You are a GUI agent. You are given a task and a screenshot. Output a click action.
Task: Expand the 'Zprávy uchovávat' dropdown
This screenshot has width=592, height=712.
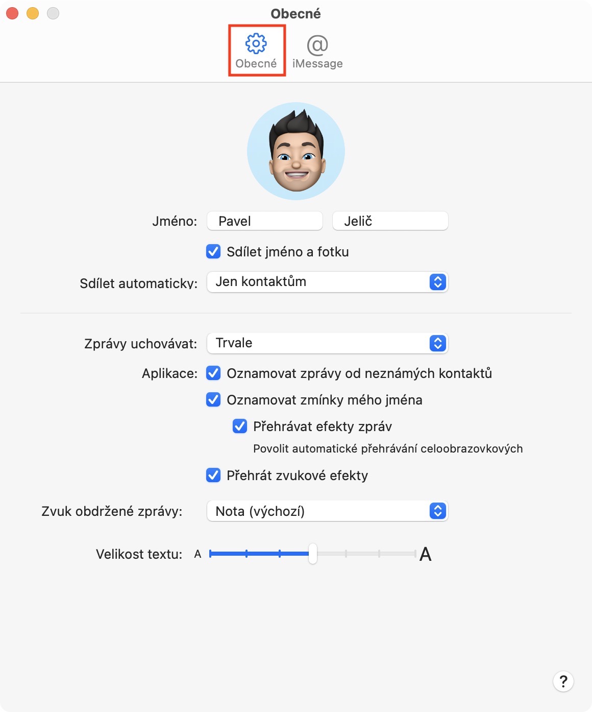327,343
